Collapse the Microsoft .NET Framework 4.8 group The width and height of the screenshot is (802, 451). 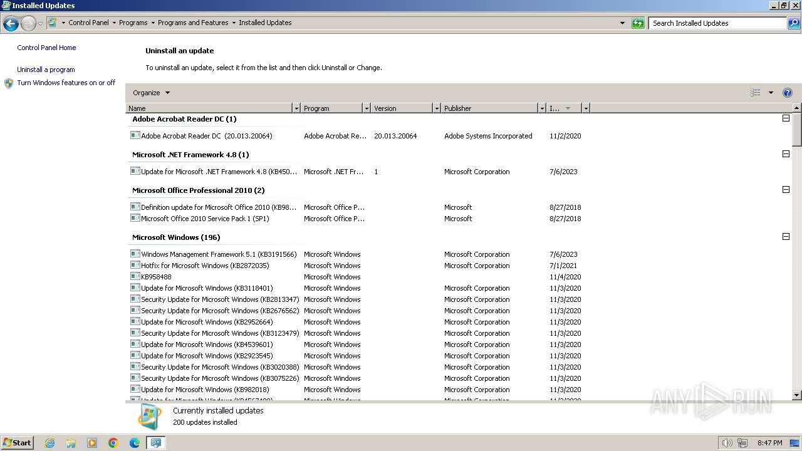click(x=786, y=154)
